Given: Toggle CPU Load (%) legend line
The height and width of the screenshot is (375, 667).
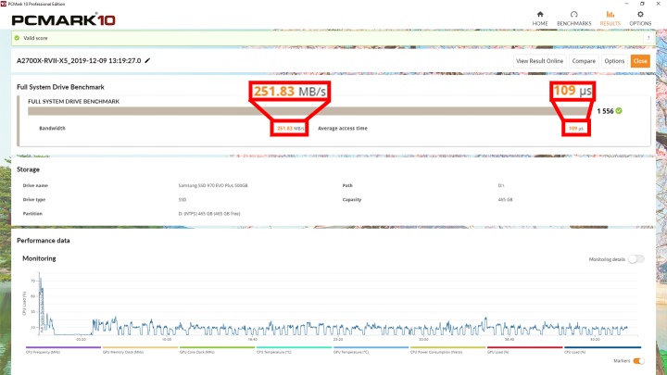Looking at the screenshot, I should (x=602, y=349).
